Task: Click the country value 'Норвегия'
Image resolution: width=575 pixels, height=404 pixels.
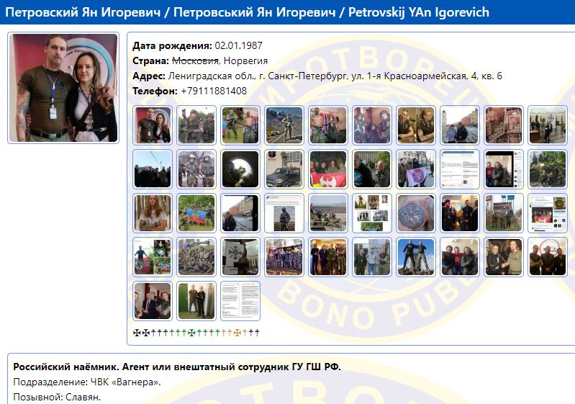Action: tap(245, 61)
